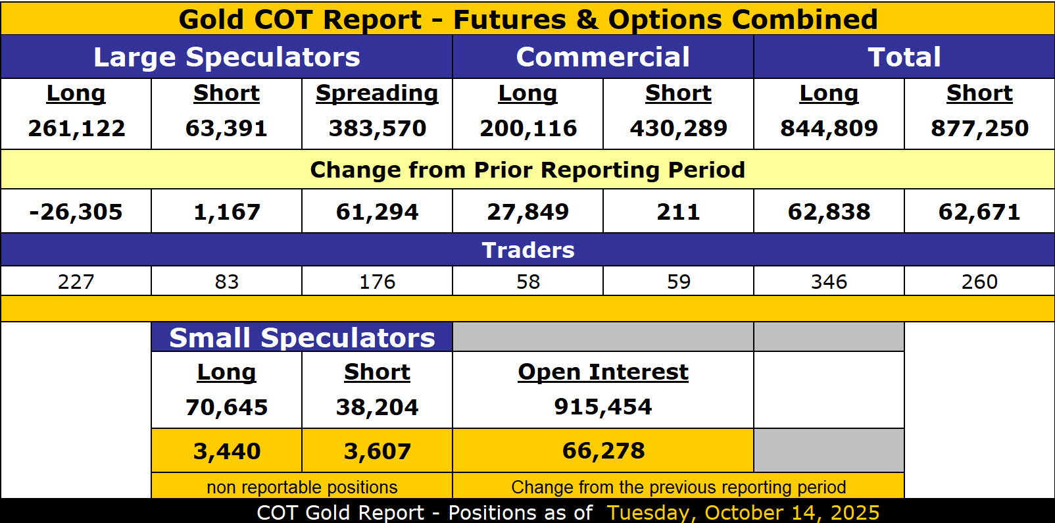Click the open interest value 915,454

(602, 407)
